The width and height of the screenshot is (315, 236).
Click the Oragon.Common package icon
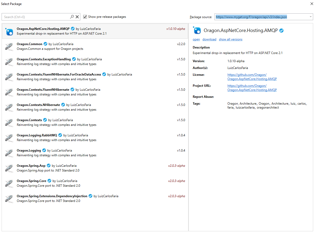(x=9, y=46)
